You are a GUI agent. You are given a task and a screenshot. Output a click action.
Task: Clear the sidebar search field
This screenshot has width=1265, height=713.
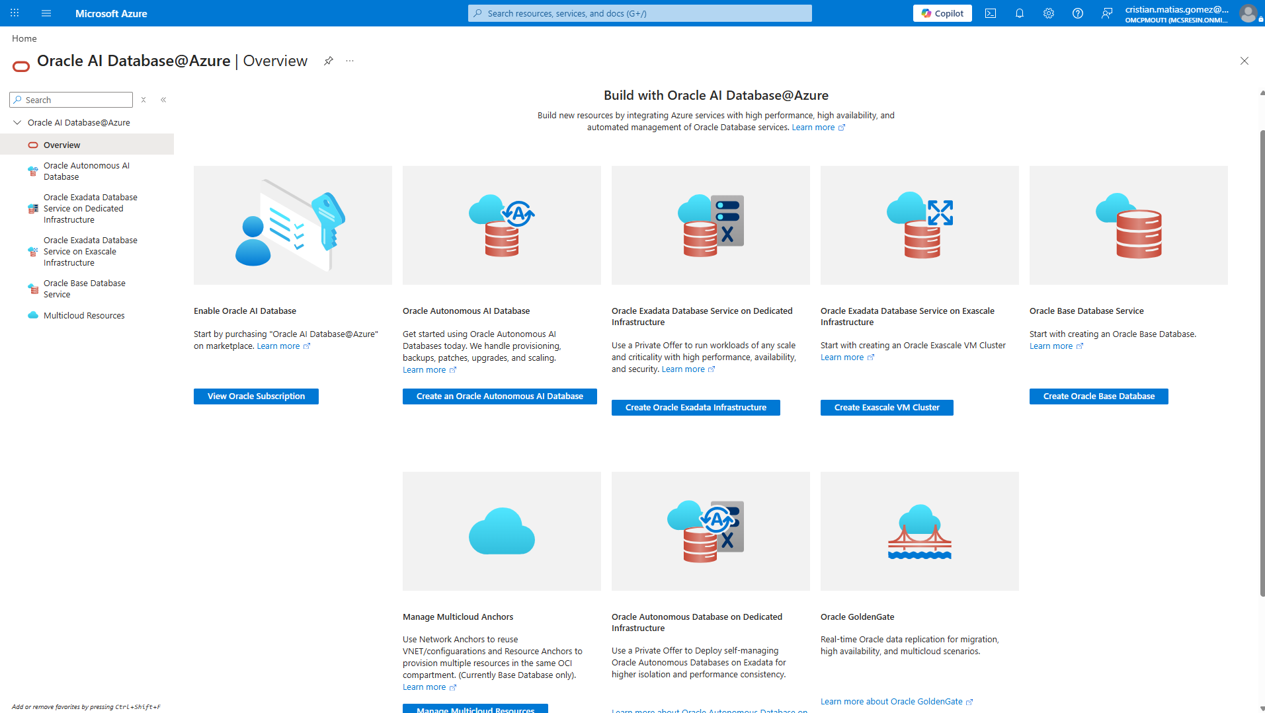click(x=143, y=100)
